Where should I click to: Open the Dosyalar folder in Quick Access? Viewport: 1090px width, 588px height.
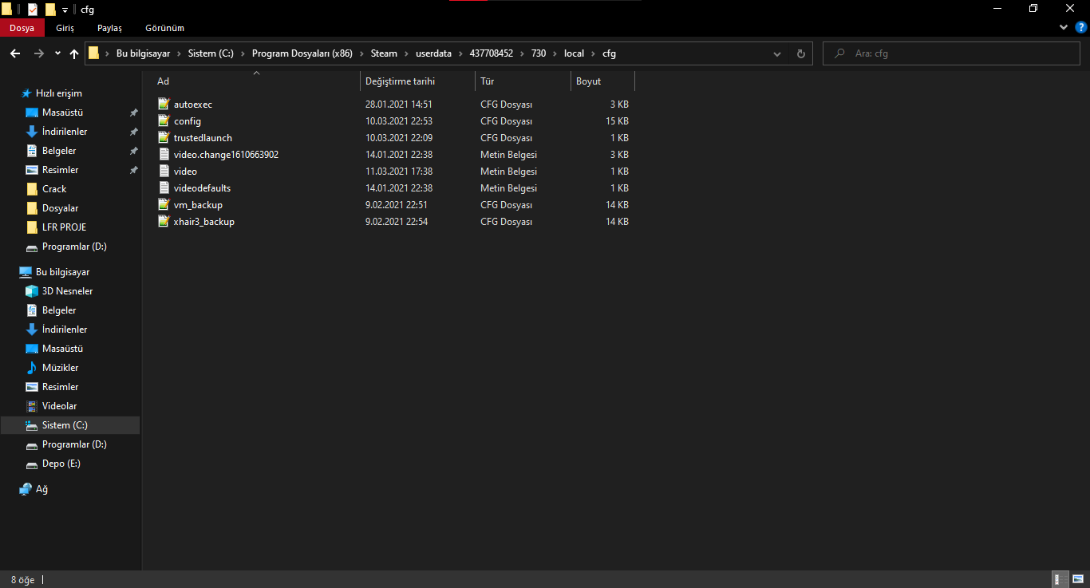(60, 208)
